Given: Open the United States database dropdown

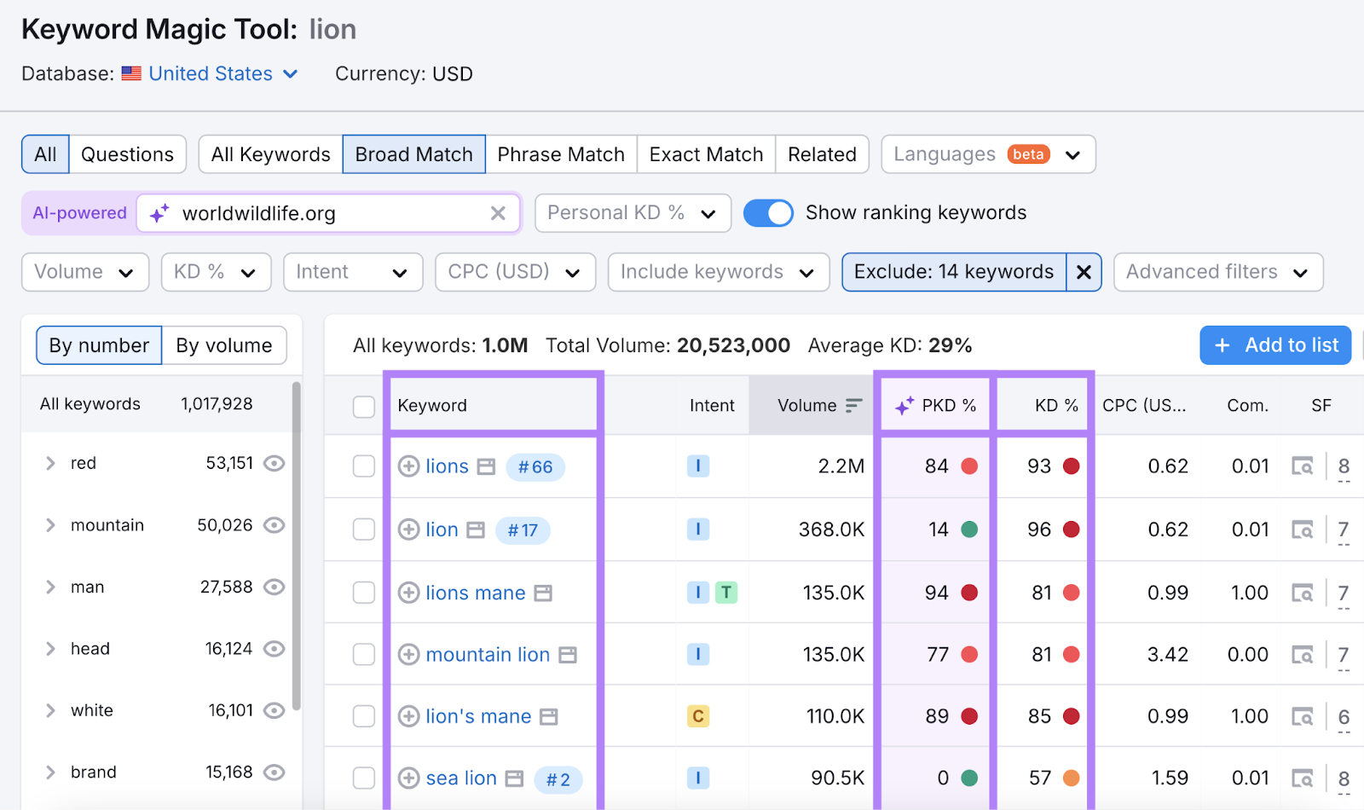Looking at the screenshot, I should click(211, 74).
